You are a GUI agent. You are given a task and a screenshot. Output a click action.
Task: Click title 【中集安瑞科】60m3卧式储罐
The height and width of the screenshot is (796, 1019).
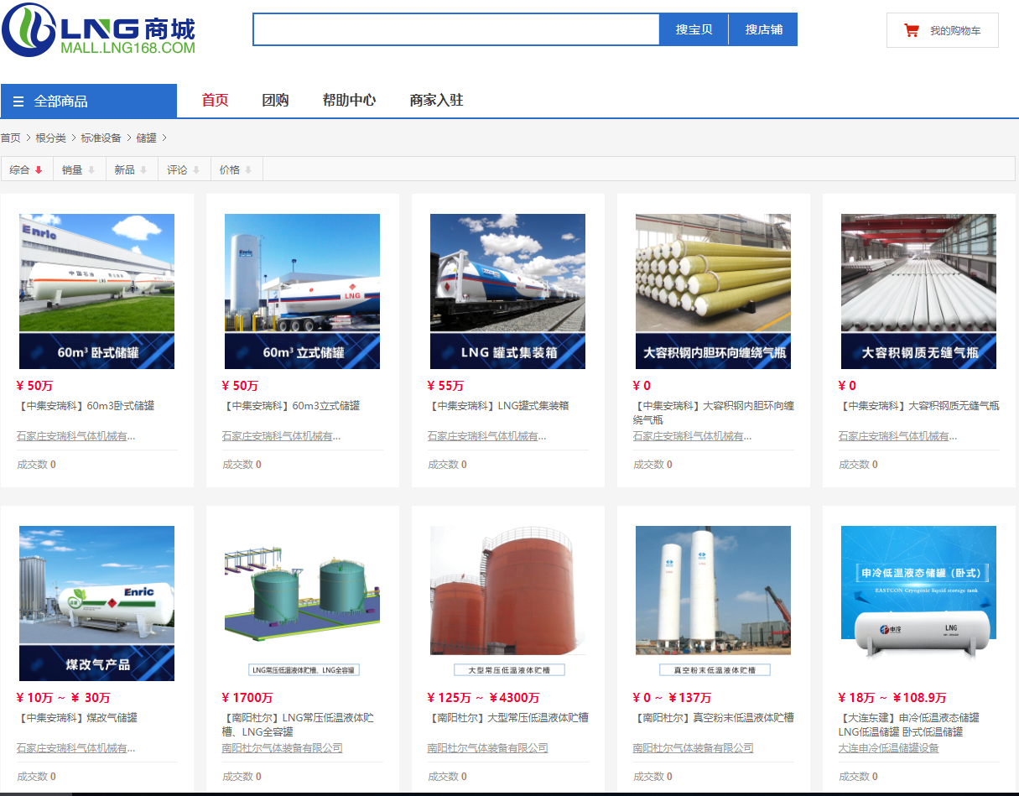pos(86,406)
